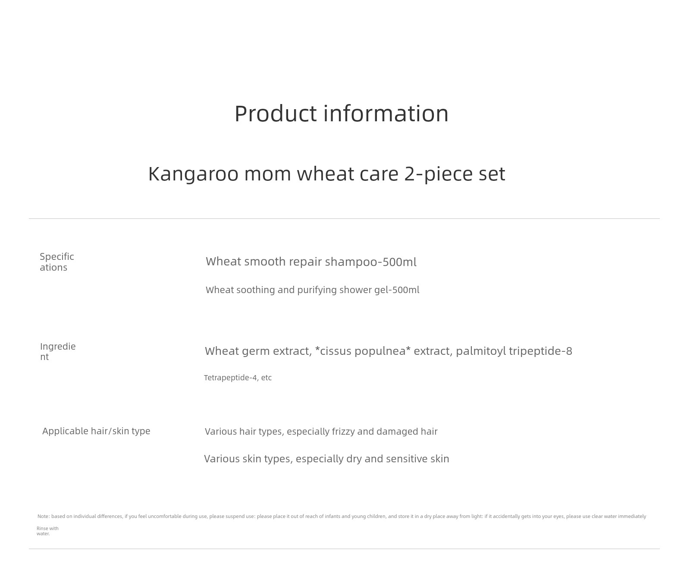
Task: Click the horizontal divider below the set title
Action: [344, 219]
